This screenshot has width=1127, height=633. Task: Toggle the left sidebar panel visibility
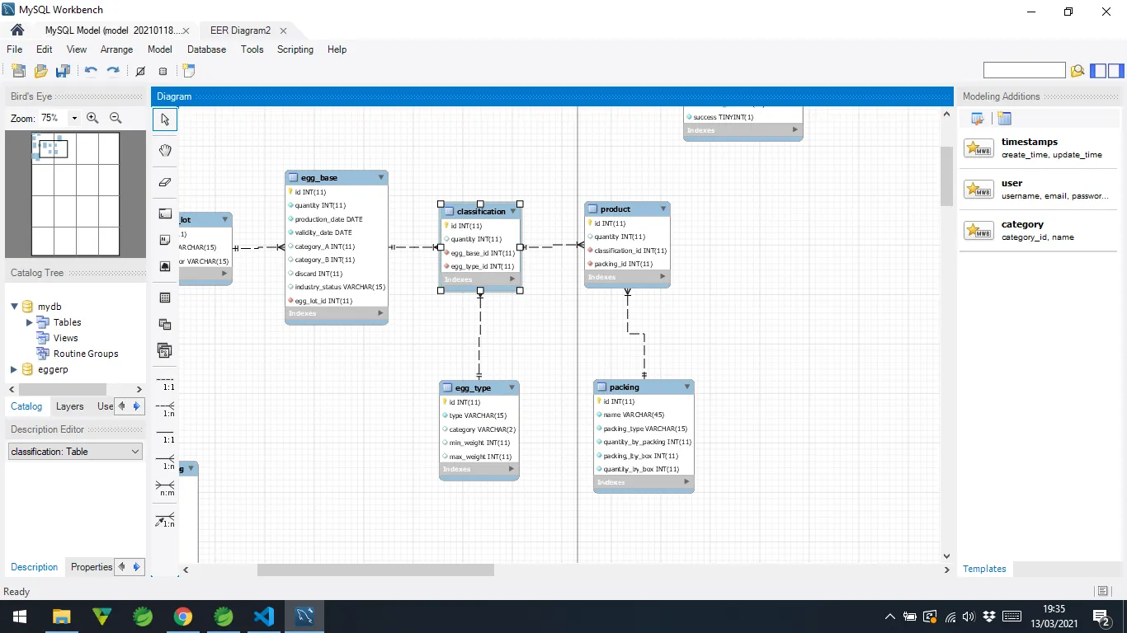pyautogui.click(x=1098, y=71)
